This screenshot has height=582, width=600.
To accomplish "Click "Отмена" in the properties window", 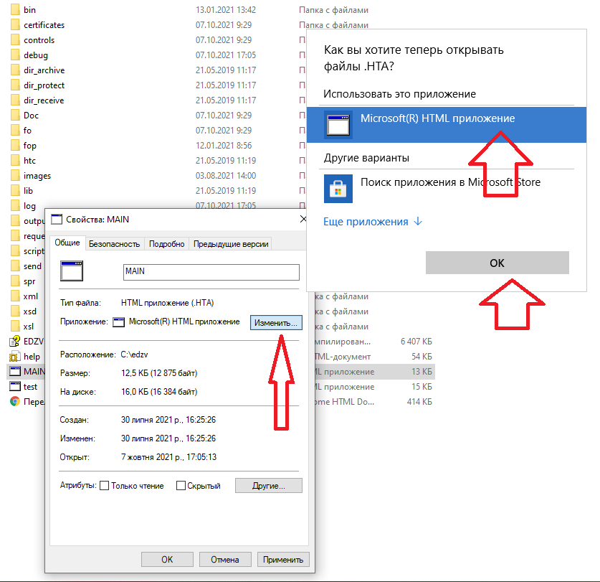I will click(224, 560).
